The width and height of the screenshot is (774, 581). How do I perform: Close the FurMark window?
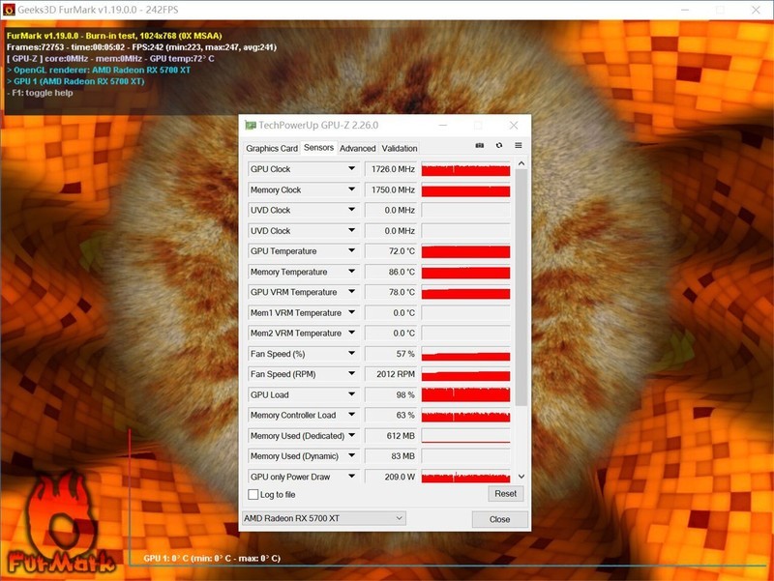click(756, 10)
